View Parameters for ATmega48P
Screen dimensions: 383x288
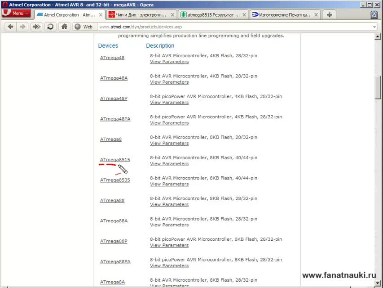[x=169, y=102]
